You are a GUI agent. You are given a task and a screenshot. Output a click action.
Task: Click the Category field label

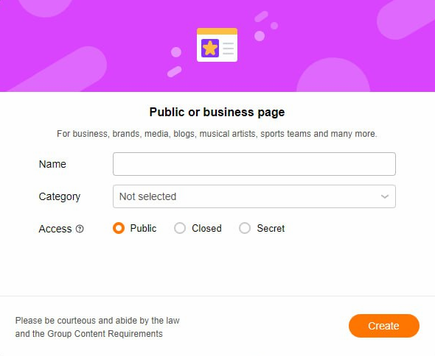[x=60, y=197]
